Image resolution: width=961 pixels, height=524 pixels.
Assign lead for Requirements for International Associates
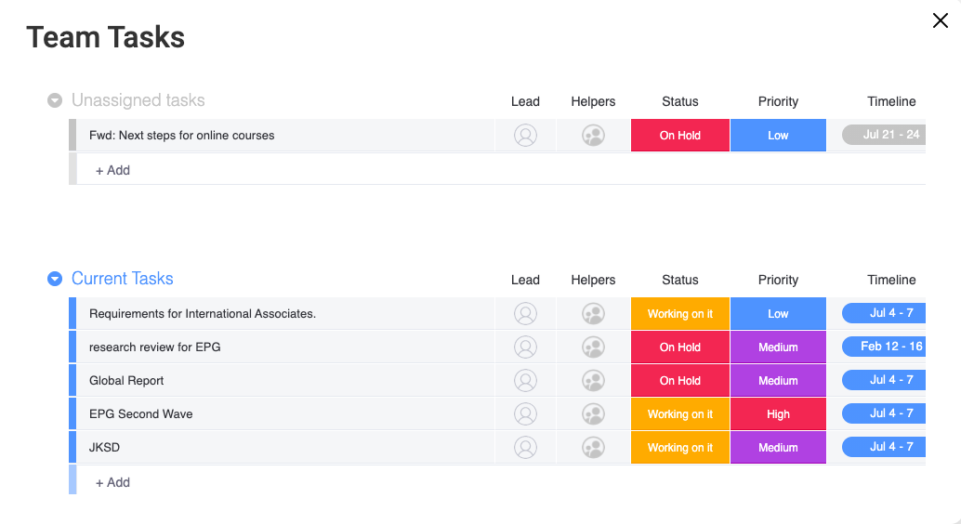pos(525,314)
